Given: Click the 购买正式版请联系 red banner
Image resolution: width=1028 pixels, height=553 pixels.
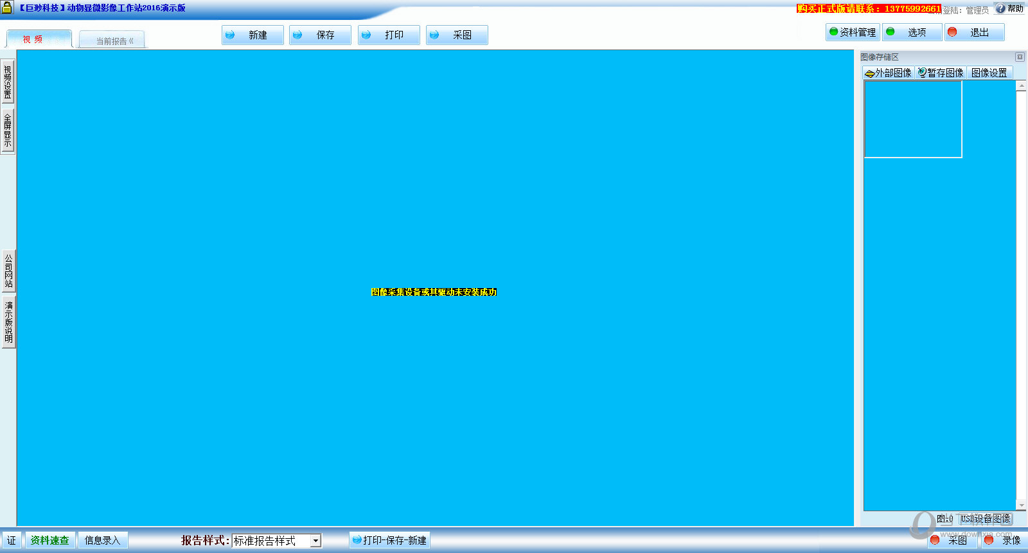Looking at the screenshot, I should pos(869,8).
